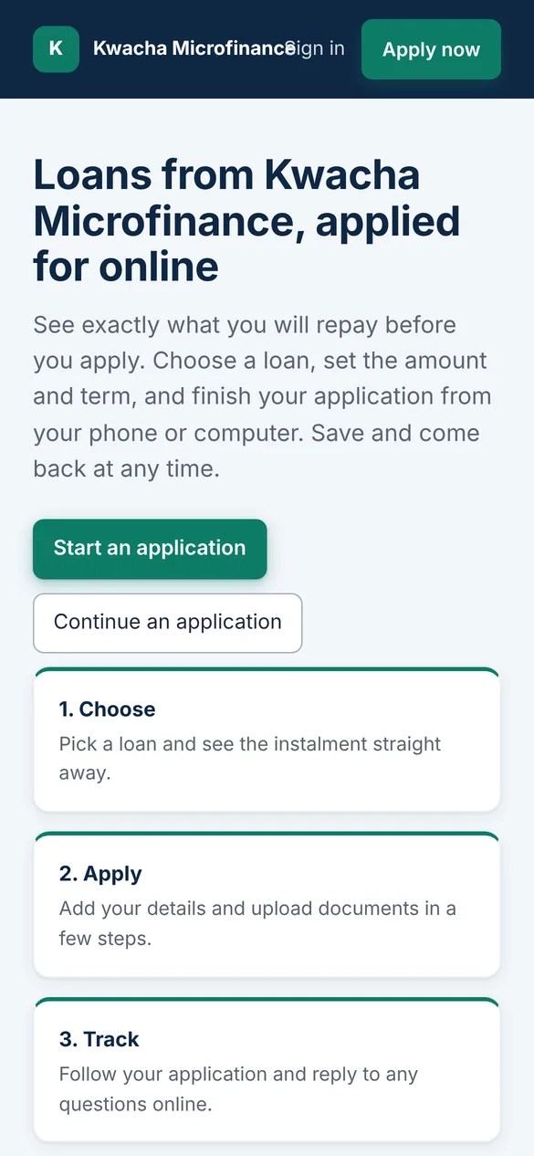Click the Start an application button
The width and height of the screenshot is (534, 1156).
point(150,549)
